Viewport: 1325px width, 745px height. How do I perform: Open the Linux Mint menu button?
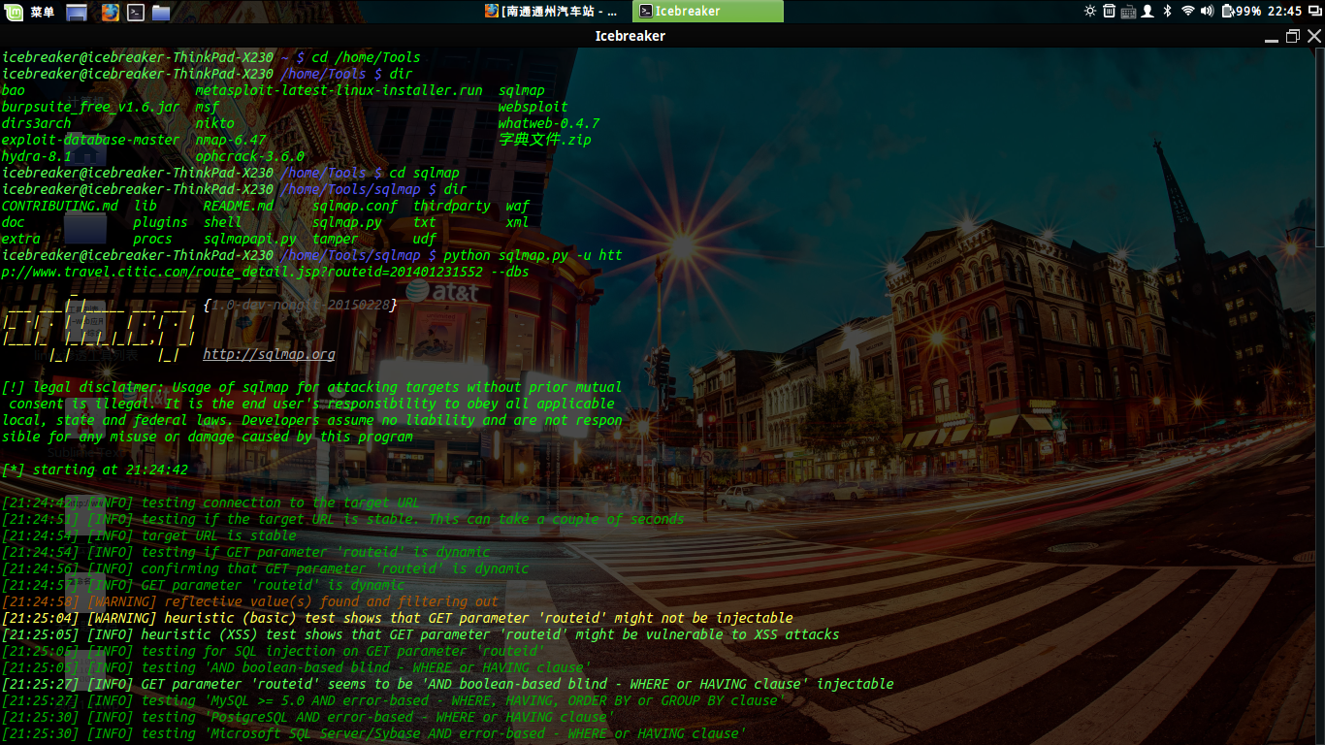point(29,12)
